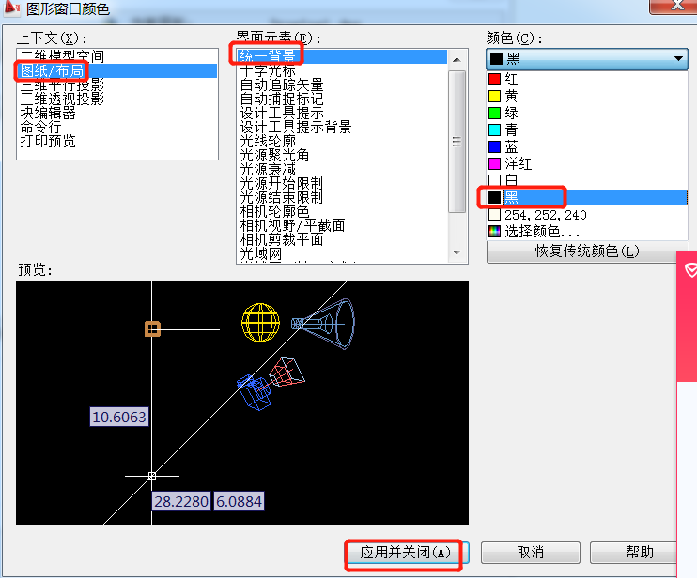Select 块编辑器 in the context list
The height and width of the screenshot is (578, 697).
[x=48, y=113]
